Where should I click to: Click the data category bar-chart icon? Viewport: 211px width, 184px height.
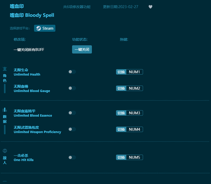[5, 110]
